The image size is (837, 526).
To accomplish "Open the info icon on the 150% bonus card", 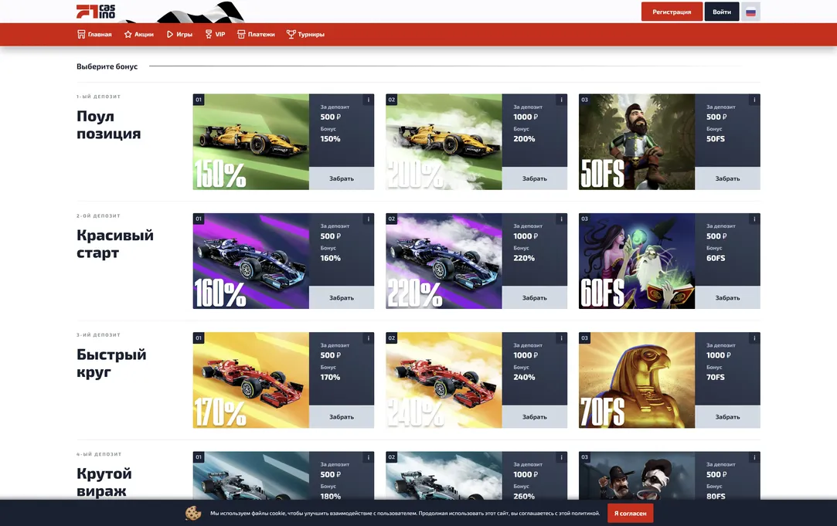I will point(368,99).
